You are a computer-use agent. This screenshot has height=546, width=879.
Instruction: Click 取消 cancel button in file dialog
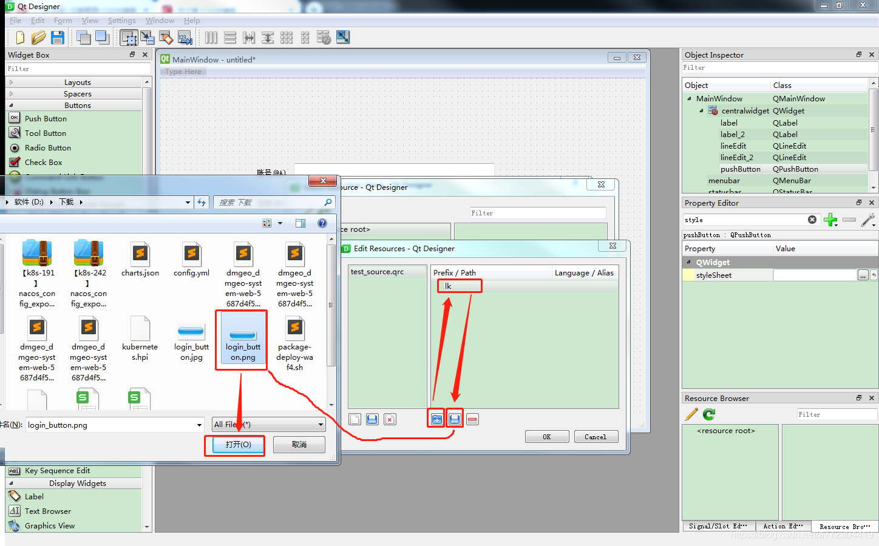tap(299, 445)
